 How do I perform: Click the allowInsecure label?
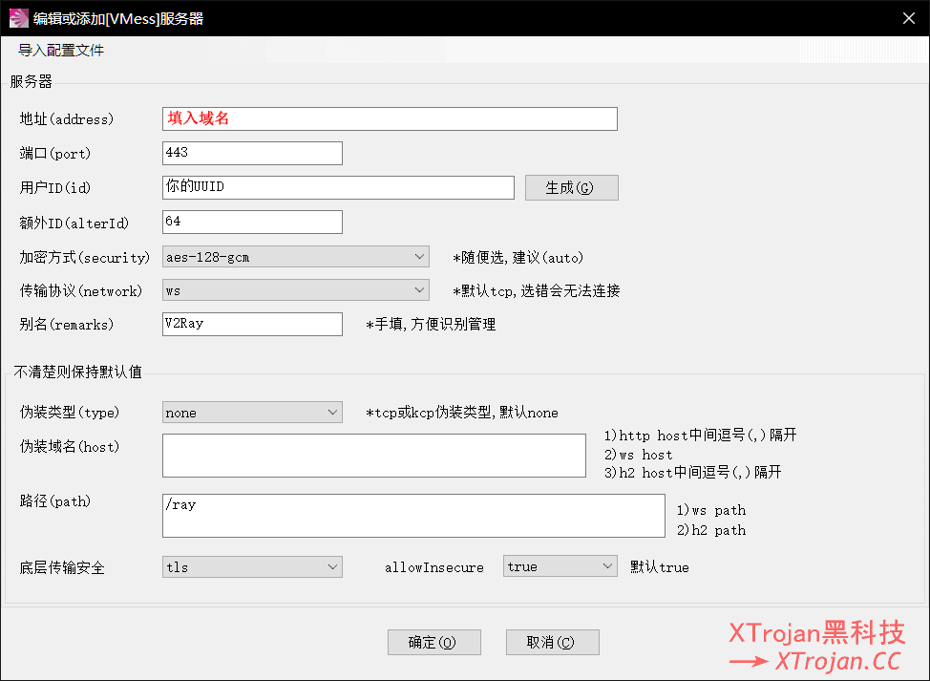point(434,567)
